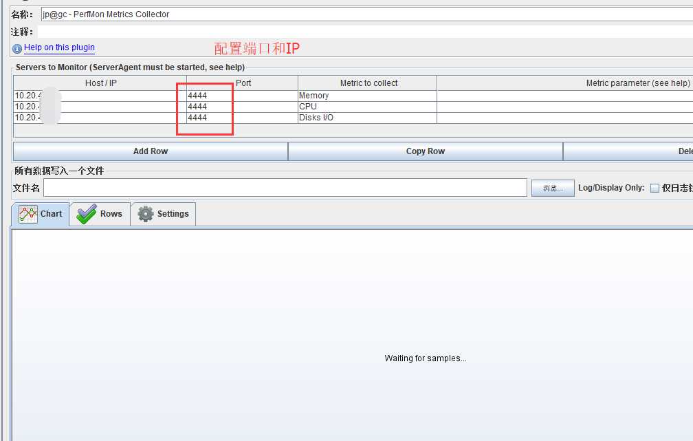Viewport: 693px width, 441px height.
Task: Click the green checkmark icon on Rows tab
Action: 86,214
